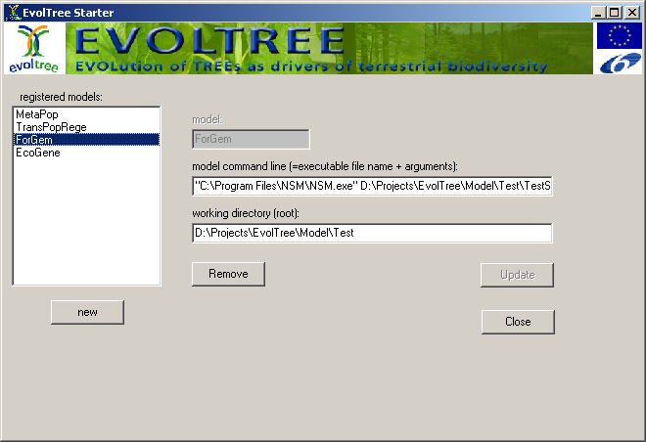Click empty space in registered models list

point(86,225)
